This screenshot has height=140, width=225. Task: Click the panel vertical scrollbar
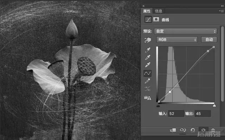click(x=222, y=64)
